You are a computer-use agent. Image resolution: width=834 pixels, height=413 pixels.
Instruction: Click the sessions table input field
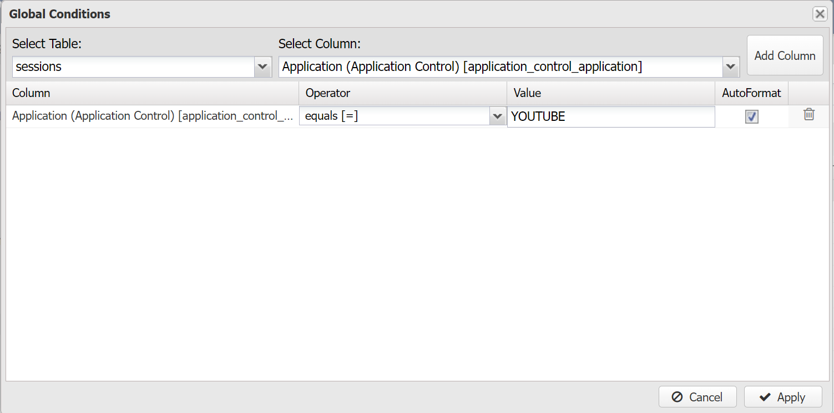click(134, 67)
